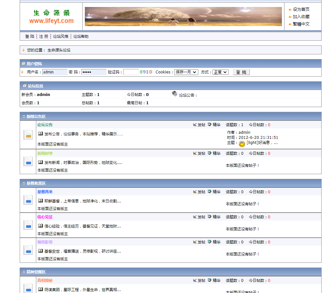This screenshot has height=293, width=334.
Task: Open 注 册 in the navigation bar
Action: (x=44, y=37)
